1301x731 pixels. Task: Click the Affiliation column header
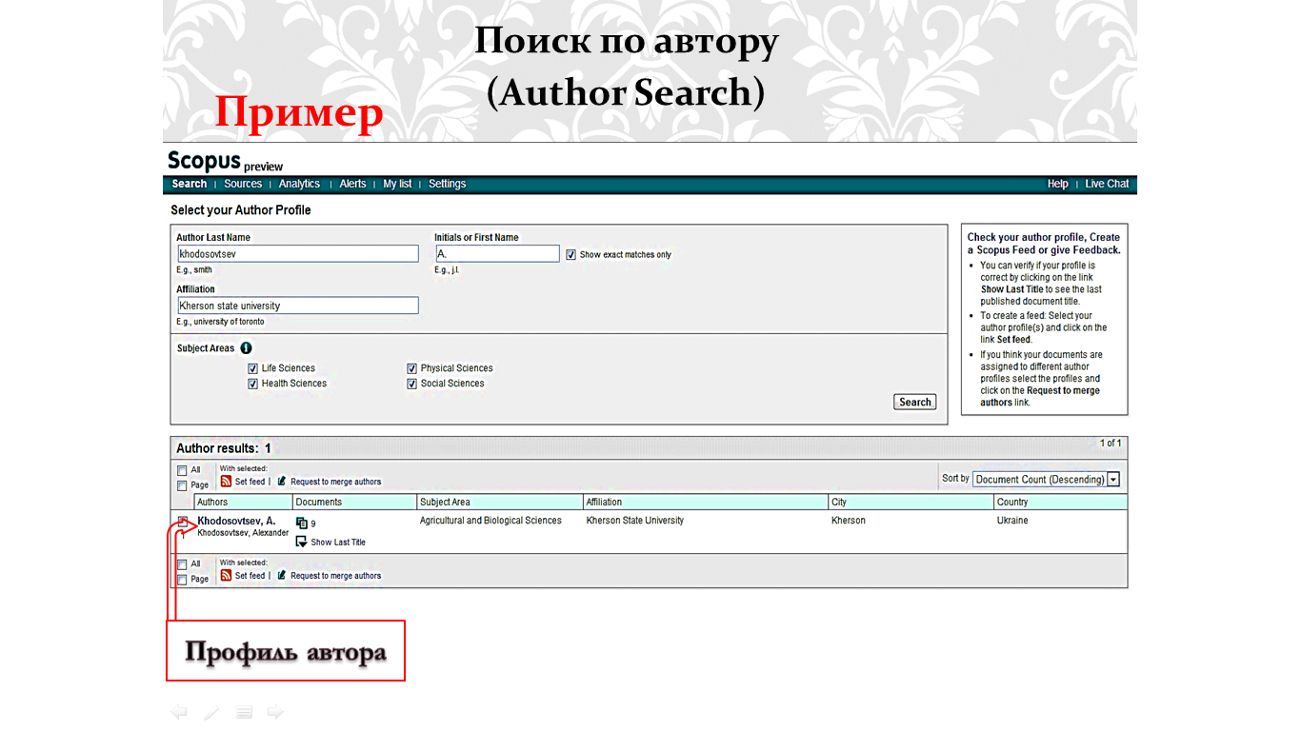[706, 502]
